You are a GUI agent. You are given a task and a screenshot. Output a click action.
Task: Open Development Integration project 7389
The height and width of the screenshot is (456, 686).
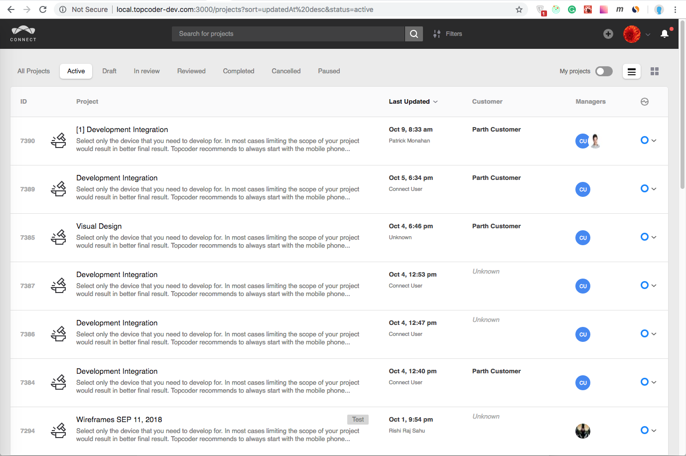117,178
